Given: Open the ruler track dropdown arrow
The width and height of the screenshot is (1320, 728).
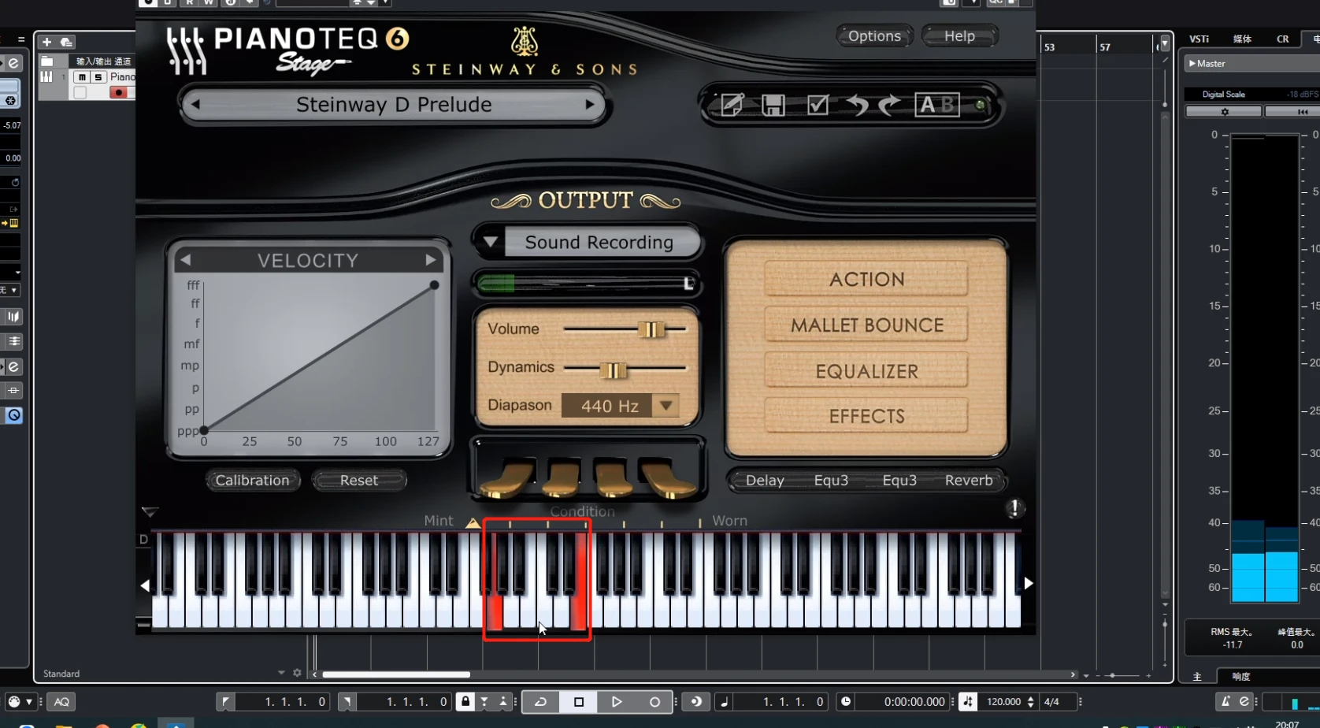Looking at the screenshot, I should click(1165, 43).
